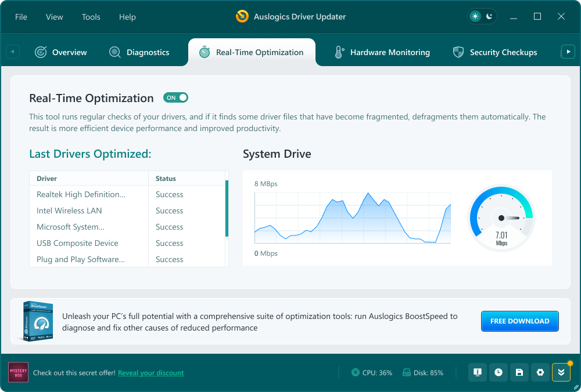Open the Hardware Monitoring thermometer icon

[x=338, y=52]
